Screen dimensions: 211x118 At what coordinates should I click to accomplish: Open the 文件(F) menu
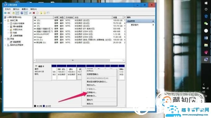tap(8, 9)
